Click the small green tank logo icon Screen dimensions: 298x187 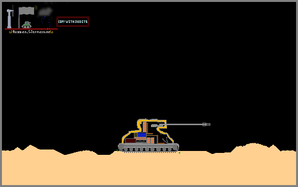(27, 25)
